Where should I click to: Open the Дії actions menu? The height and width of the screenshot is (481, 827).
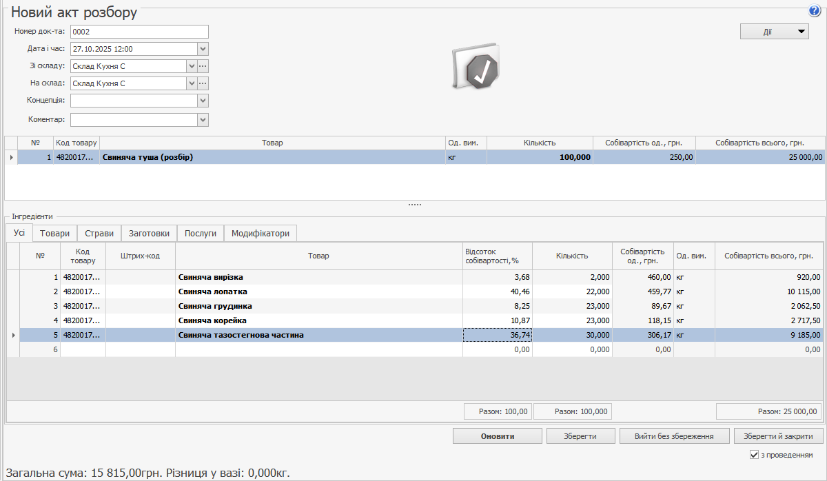[774, 31]
